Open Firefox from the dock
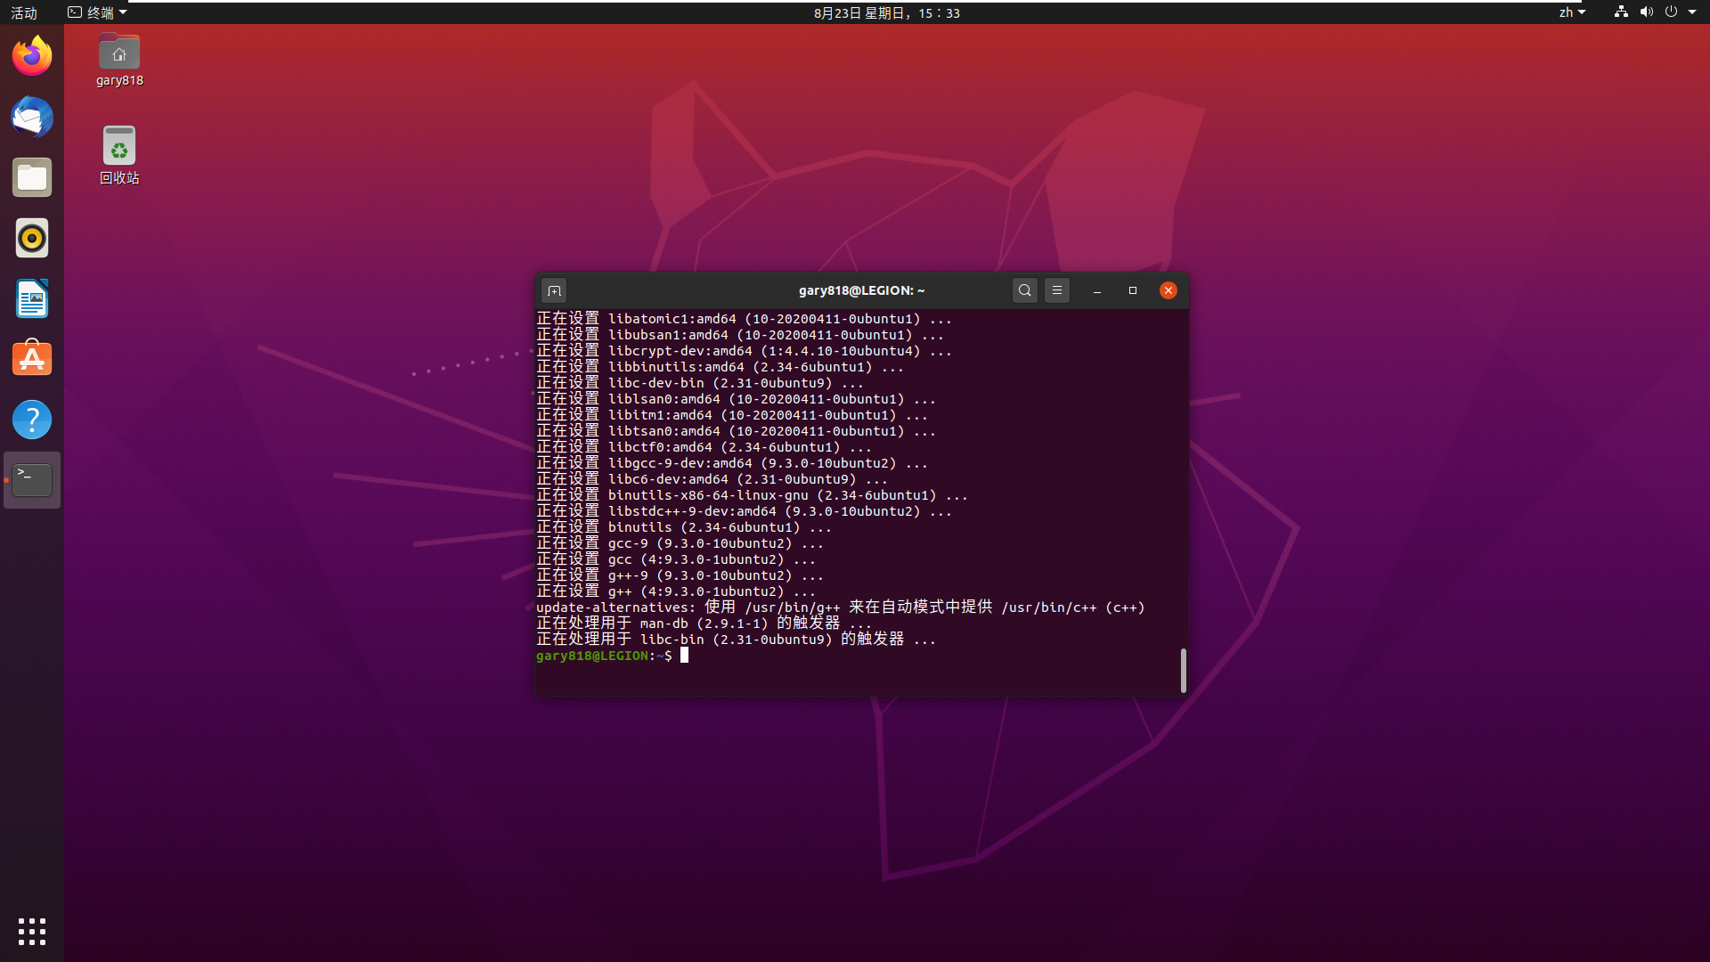Image resolution: width=1710 pixels, height=962 pixels. pyautogui.click(x=32, y=56)
